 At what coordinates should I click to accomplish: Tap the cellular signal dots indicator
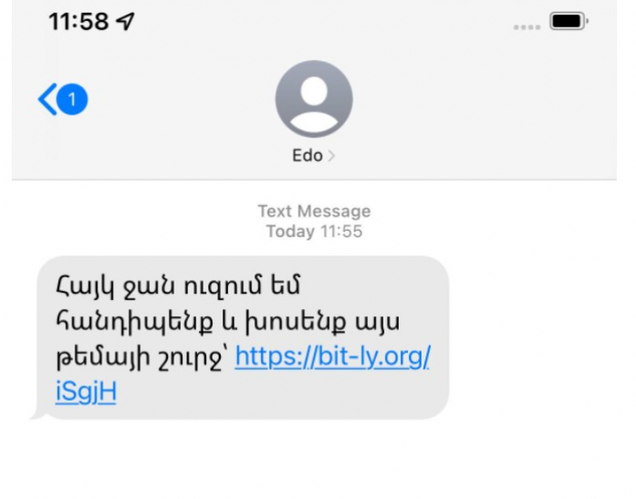(527, 27)
